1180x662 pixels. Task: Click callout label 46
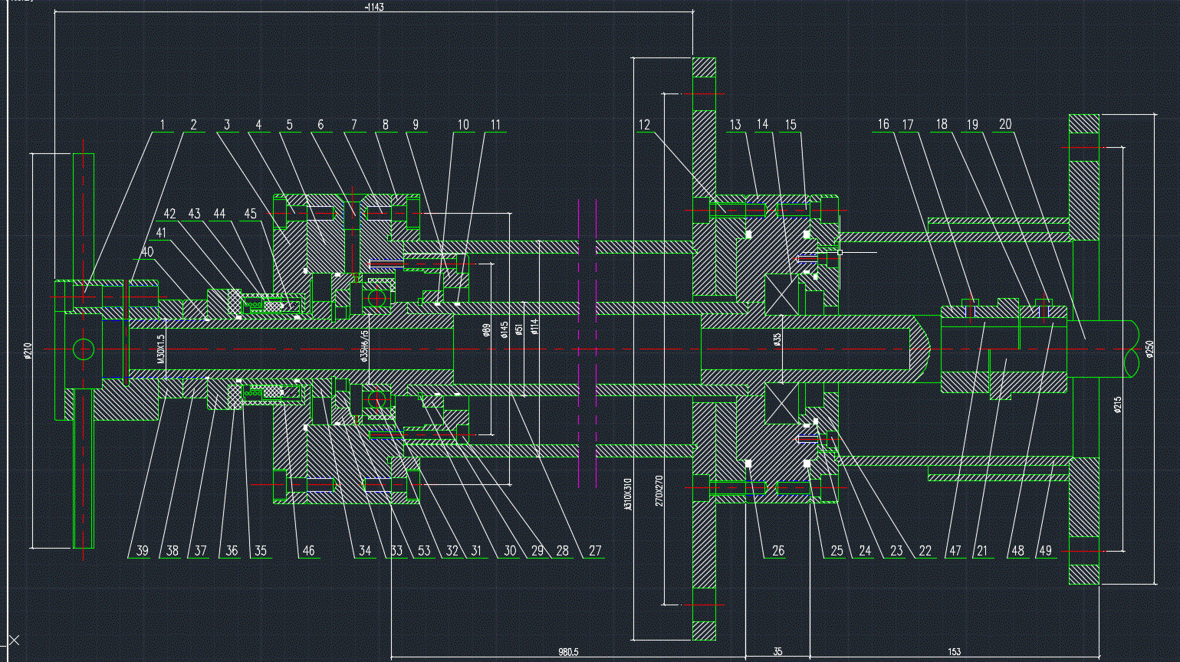tap(308, 551)
